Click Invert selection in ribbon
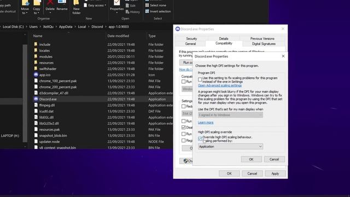This screenshot has width=350, height=197. coord(158,11)
